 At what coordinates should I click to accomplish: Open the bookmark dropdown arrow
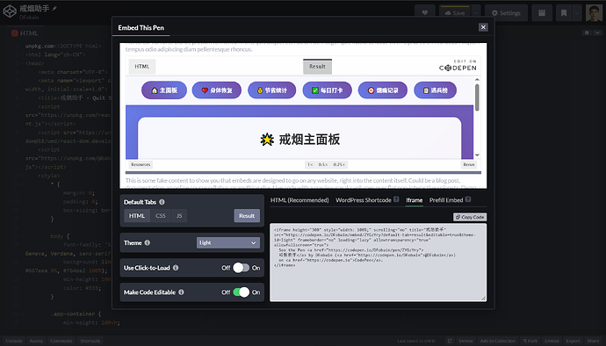577,13
